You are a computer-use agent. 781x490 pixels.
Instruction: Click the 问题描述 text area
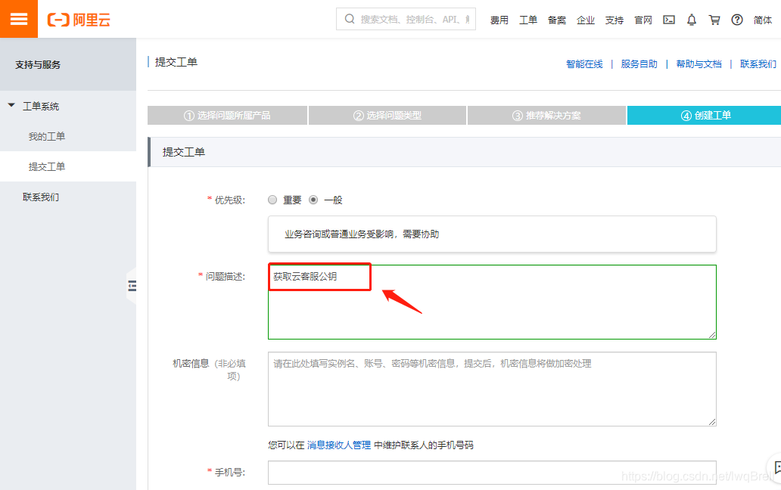pos(492,302)
